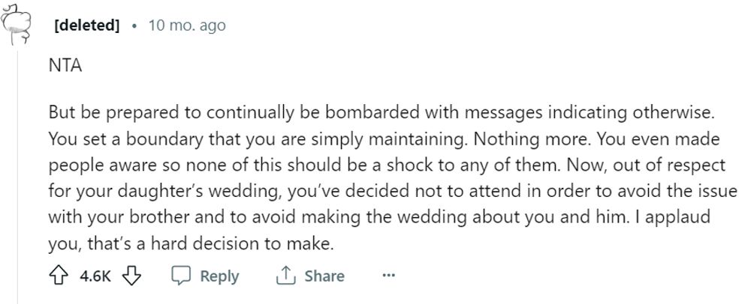Click the 4.6K vote count
Viewport: 745px width, 304px height.
point(95,276)
